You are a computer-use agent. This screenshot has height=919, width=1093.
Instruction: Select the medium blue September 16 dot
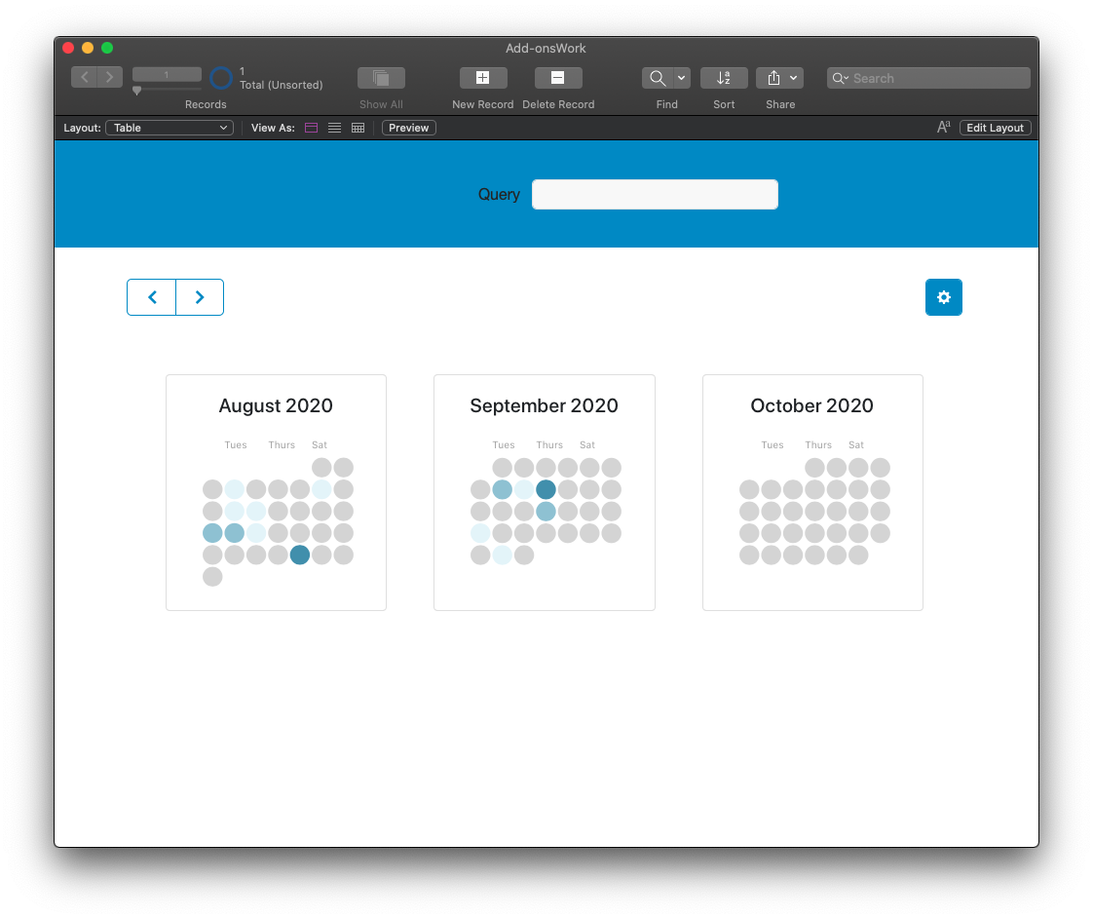pyautogui.click(x=546, y=511)
